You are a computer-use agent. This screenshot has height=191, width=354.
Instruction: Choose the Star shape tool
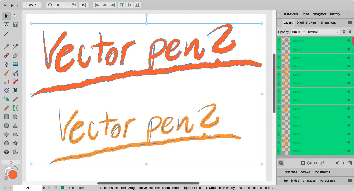[x=15, y=143]
